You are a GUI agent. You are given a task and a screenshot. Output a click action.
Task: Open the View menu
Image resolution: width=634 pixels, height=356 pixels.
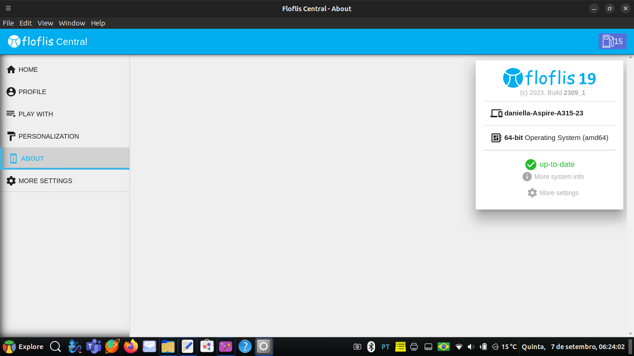coord(45,23)
